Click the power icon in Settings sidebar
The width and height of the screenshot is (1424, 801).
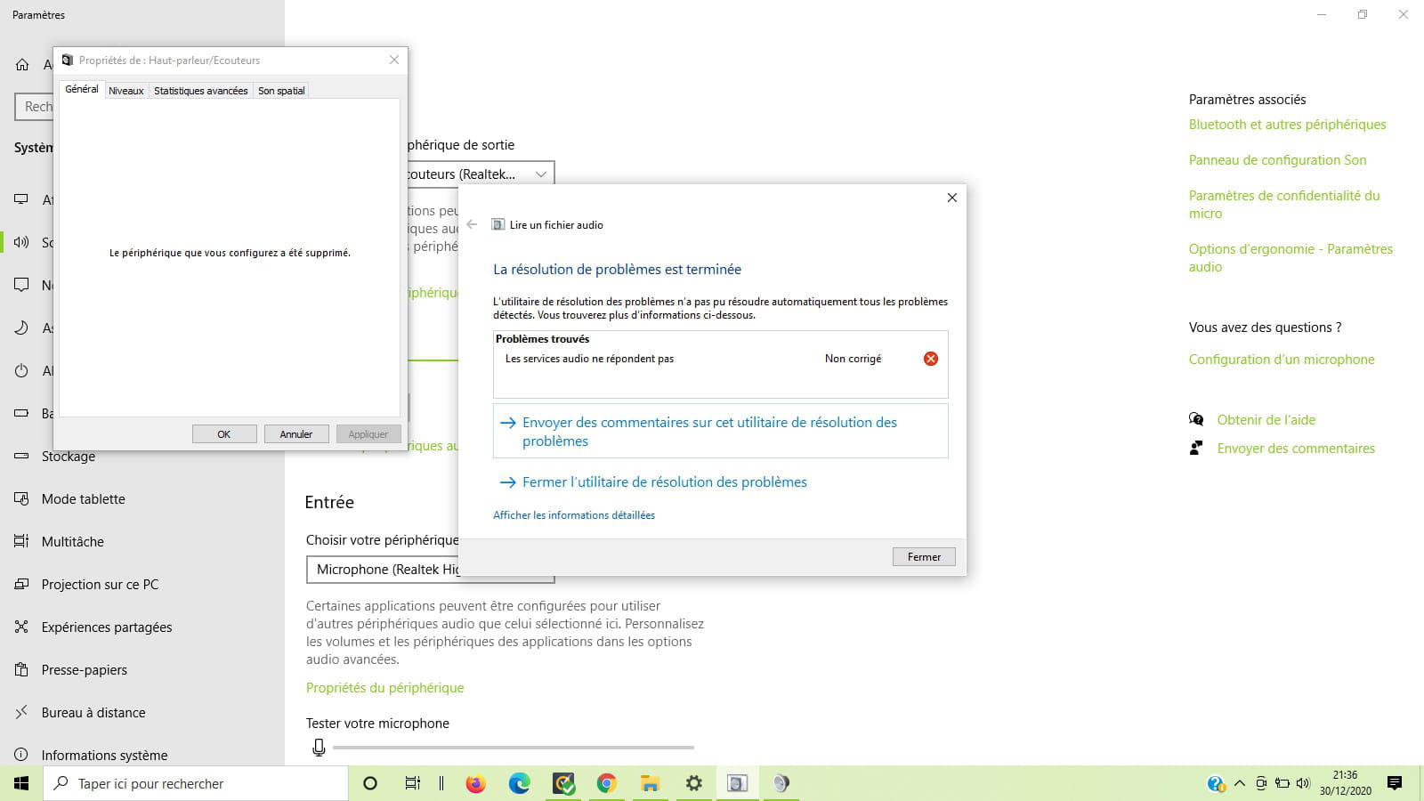[21, 370]
